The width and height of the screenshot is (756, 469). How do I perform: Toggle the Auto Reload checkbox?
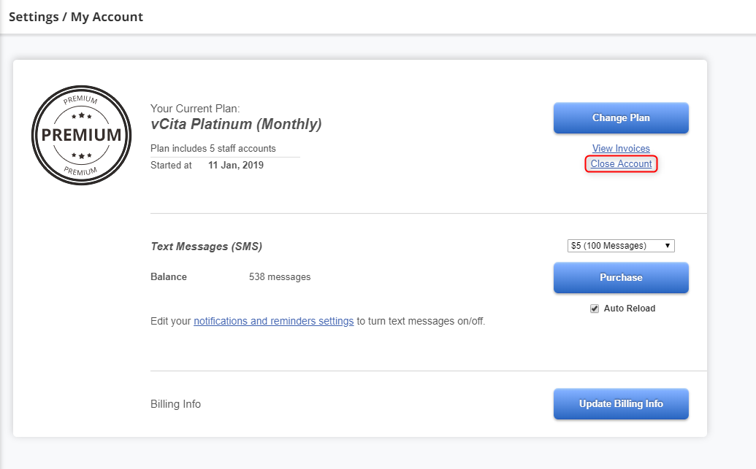coord(595,309)
